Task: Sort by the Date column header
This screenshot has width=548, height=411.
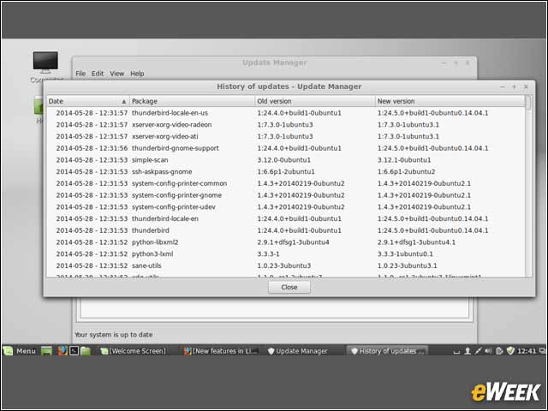Action: [87, 101]
